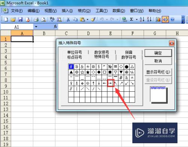Pick the highlighted # symbol cell
Image resolution: width=188 pixels, height=147 pixels.
(71, 67)
